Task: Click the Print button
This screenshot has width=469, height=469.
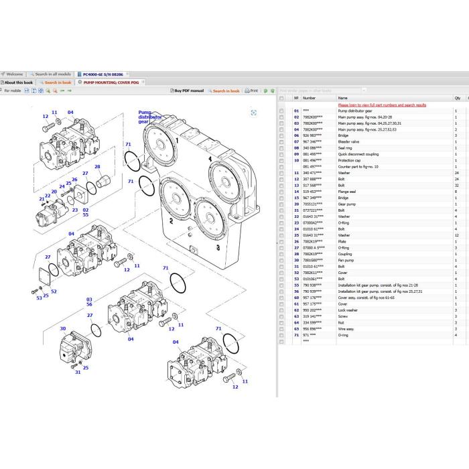Action: point(251,90)
